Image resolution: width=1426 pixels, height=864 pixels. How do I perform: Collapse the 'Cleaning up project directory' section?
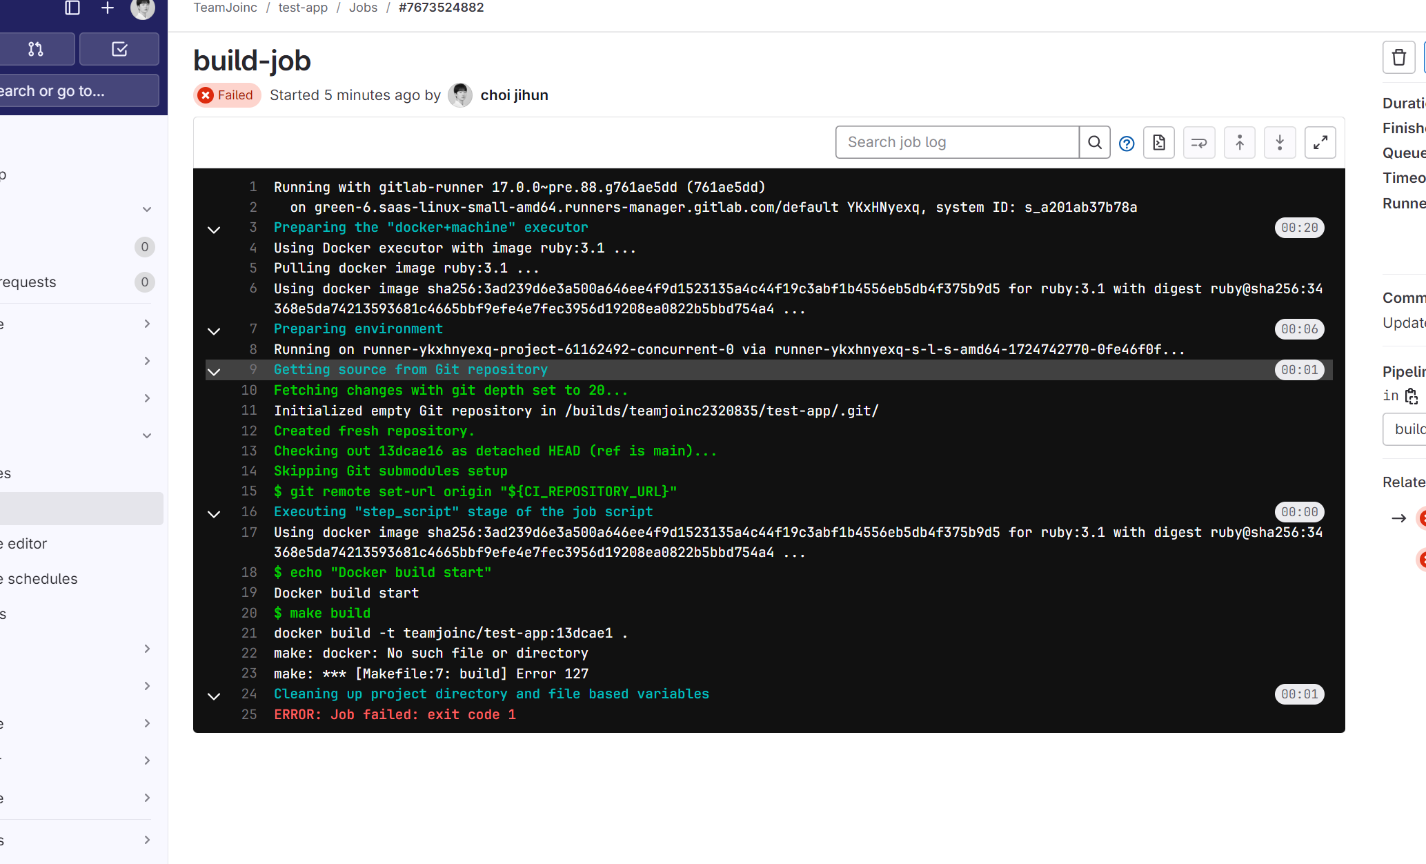[x=214, y=696]
